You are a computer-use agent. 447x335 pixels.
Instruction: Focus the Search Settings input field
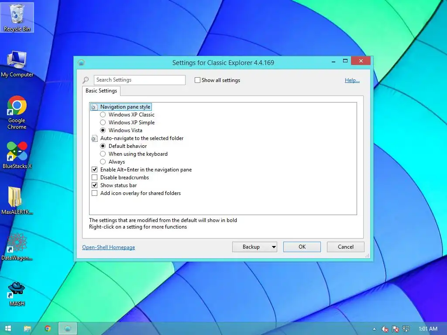(139, 80)
